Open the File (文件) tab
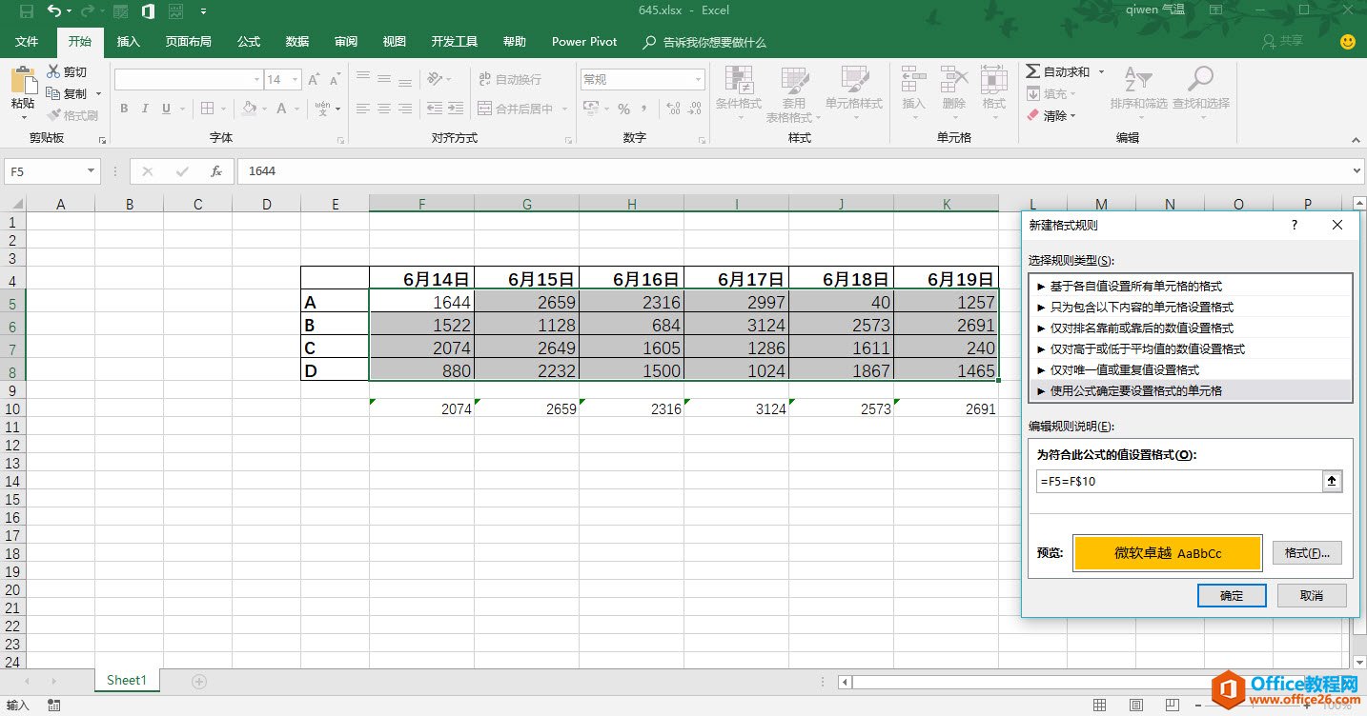This screenshot has height=716, width=1367. tap(28, 42)
